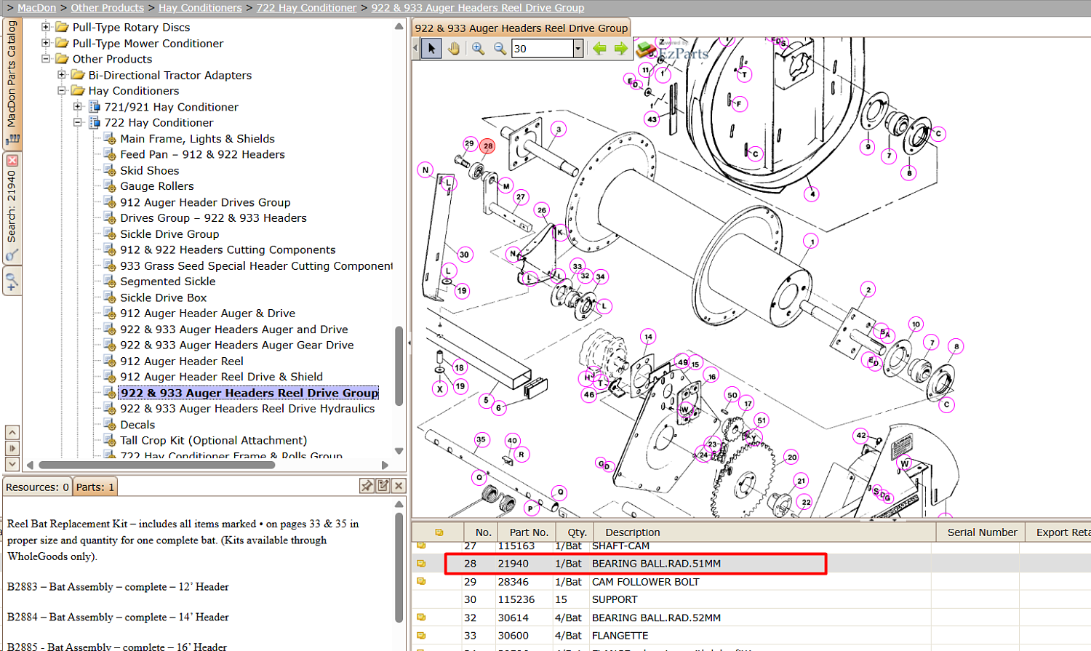Click the play-style arrow button on left sidebar
1091x651 pixels.
tap(12, 448)
